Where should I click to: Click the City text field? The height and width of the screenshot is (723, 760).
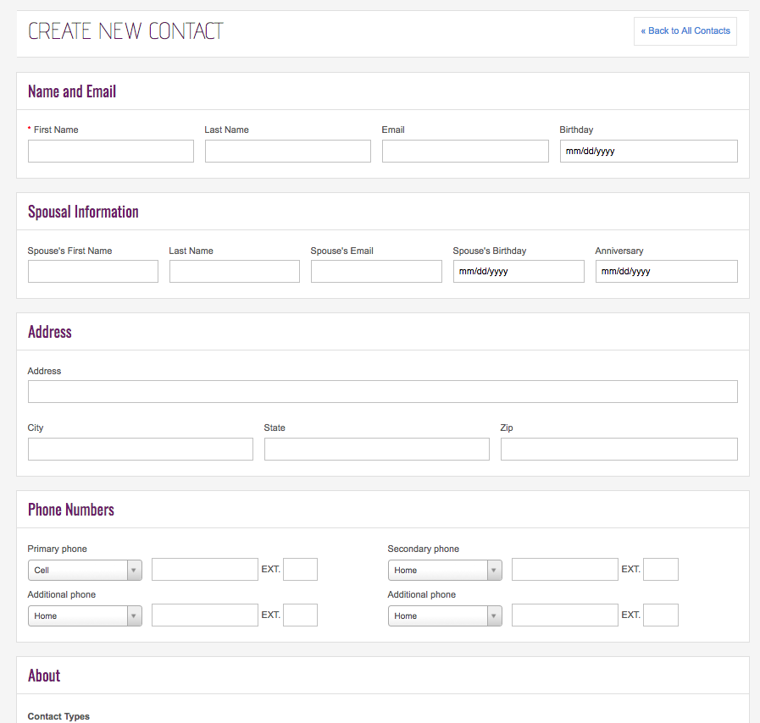[x=141, y=450]
